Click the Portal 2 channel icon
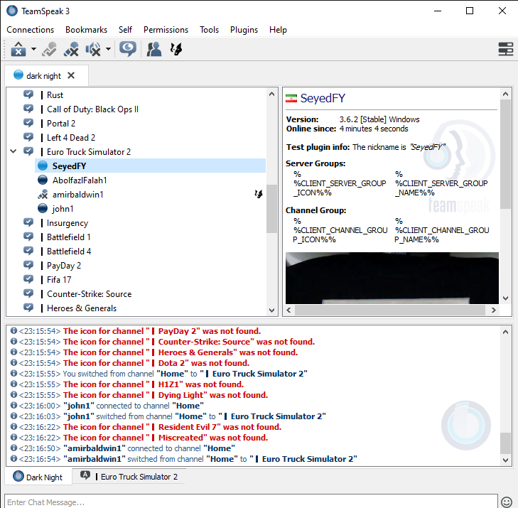 click(28, 123)
